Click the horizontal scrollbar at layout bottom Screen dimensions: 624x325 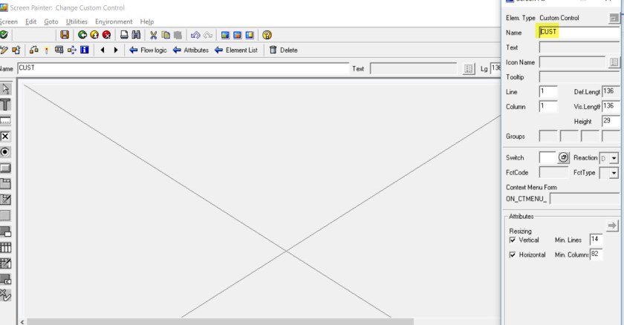(x=220, y=321)
